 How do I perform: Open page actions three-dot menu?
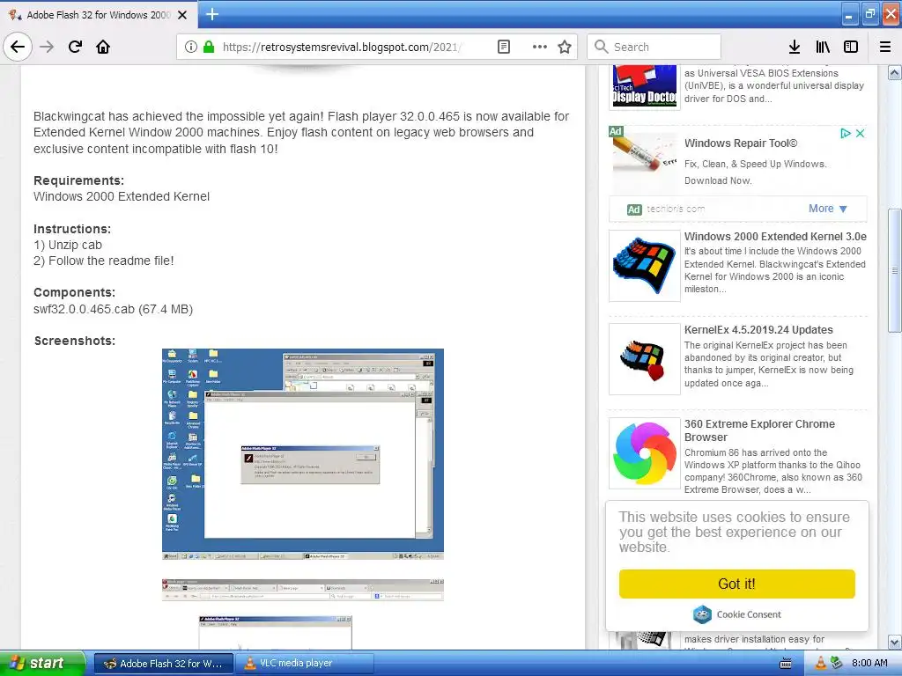pos(540,47)
